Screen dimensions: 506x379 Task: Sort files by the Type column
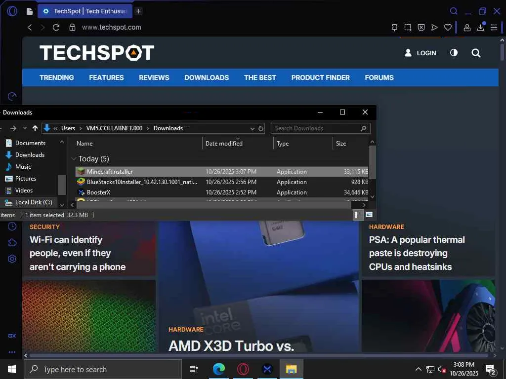[283, 144]
